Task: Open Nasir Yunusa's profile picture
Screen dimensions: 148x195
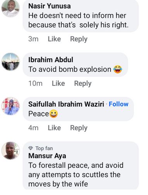Action: 10,8
